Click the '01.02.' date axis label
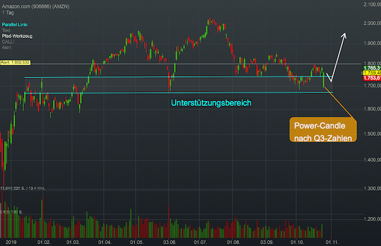The width and height of the screenshot is (381, 246). [44, 242]
